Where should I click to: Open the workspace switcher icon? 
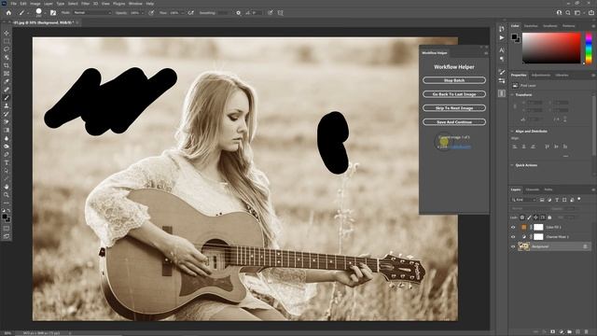pos(577,13)
